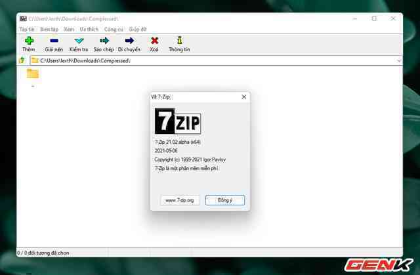Click the status bar object count text
Image resolution: width=420 pixels, height=275 pixels.
(x=43, y=253)
